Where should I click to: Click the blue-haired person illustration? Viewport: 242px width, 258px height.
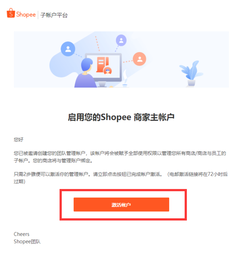[x=85, y=73]
